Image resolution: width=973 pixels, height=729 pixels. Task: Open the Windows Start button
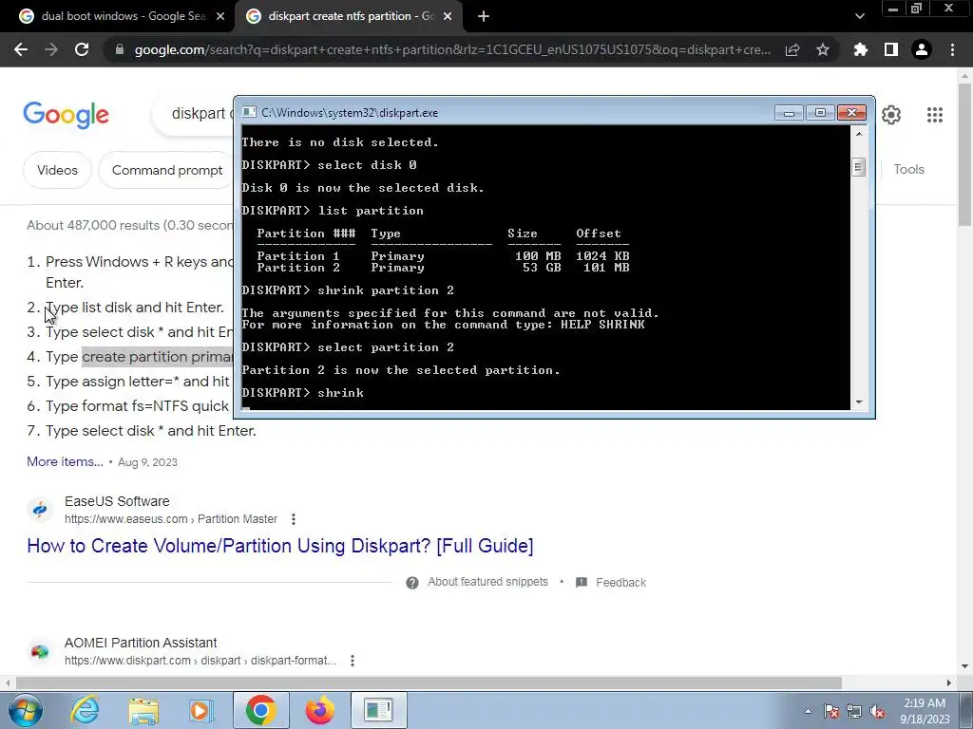pyautogui.click(x=25, y=710)
